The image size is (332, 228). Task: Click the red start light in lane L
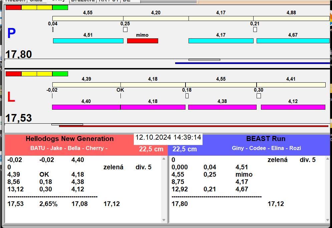pyautogui.click(x=13, y=74)
